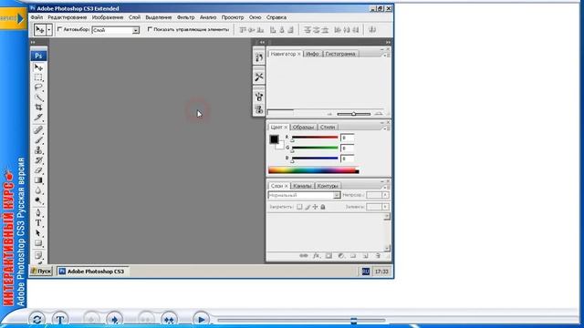The image size is (584, 328).
Task: Open the Color panel options menu
Action: (x=387, y=128)
